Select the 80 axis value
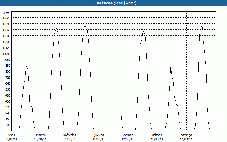The image size is (227, 142). click(9, 125)
